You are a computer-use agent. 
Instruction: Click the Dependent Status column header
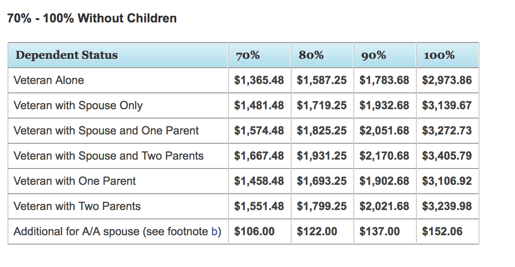click(66, 55)
